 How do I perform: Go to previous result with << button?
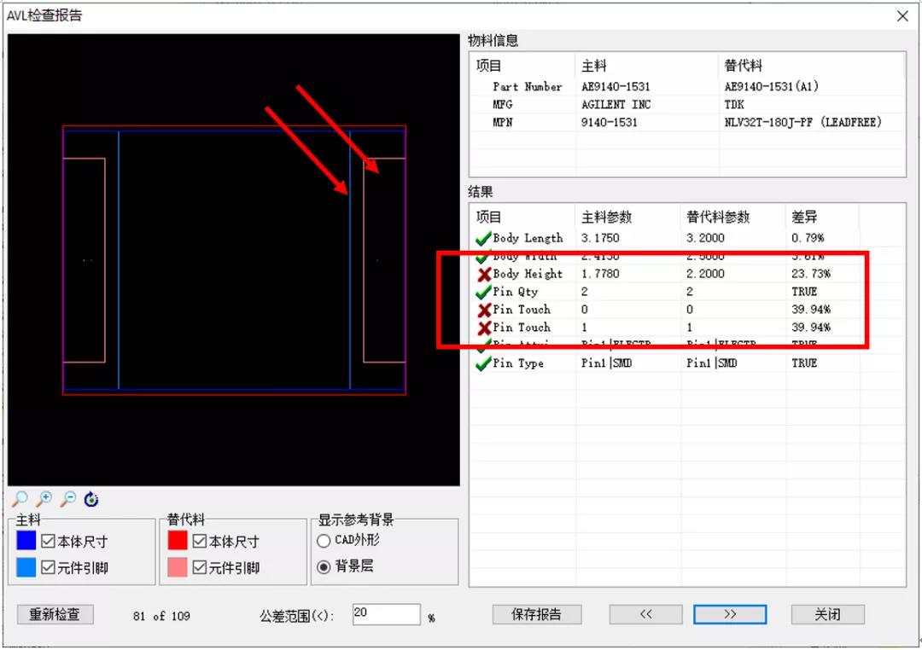(x=645, y=615)
